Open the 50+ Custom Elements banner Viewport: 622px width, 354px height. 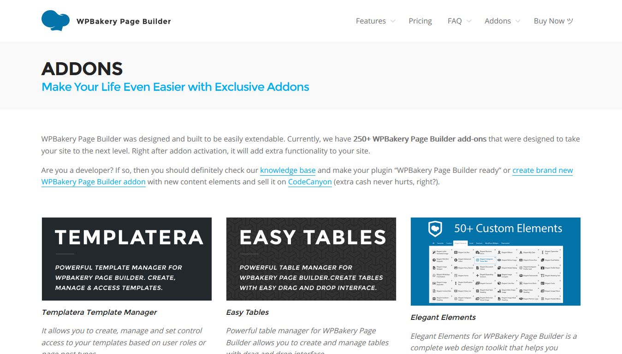[496, 261]
